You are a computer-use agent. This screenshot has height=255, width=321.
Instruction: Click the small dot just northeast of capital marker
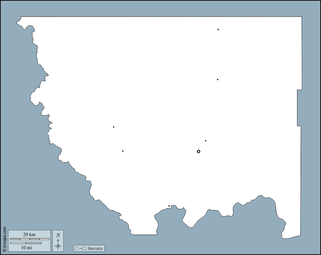[205, 141]
